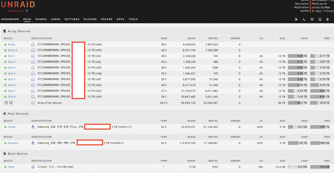Image resolution: width=334 pixels, height=173 pixels.
Task: Open the Plugins tab
Action: click(90, 19)
